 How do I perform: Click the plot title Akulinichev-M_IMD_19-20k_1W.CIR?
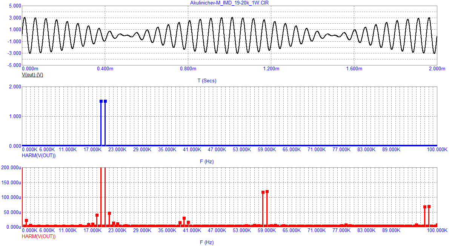pos(229,3)
